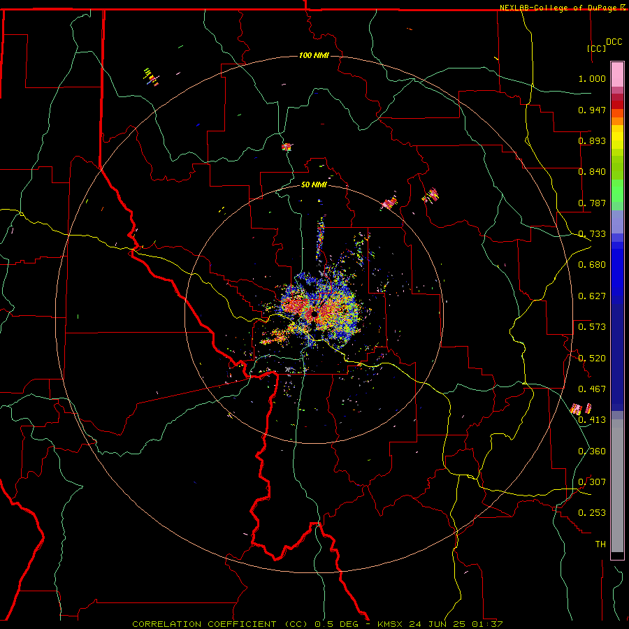Image resolution: width=629 pixels, height=629 pixels.
Task: Click the TH threshold label
Action: point(600,544)
